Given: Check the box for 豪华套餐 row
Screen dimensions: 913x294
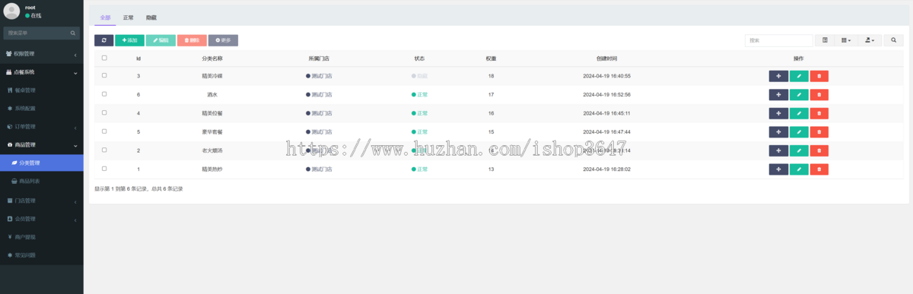Looking at the screenshot, I should [104, 131].
